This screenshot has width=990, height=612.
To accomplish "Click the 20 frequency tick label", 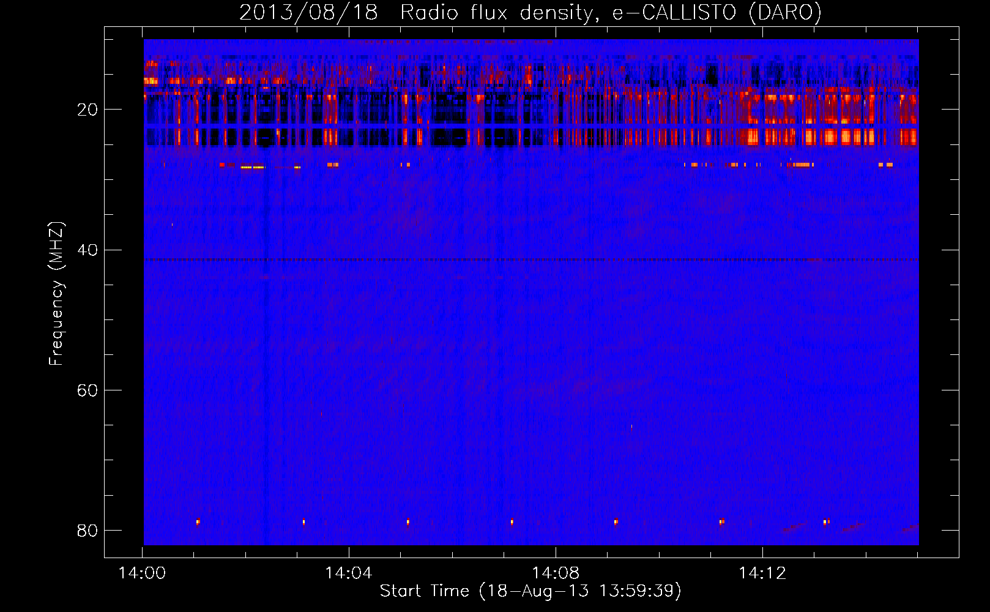I will click(87, 110).
